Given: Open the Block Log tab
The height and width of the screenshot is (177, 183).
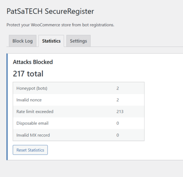Looking at the screenshot, I should tap(23, 41).
